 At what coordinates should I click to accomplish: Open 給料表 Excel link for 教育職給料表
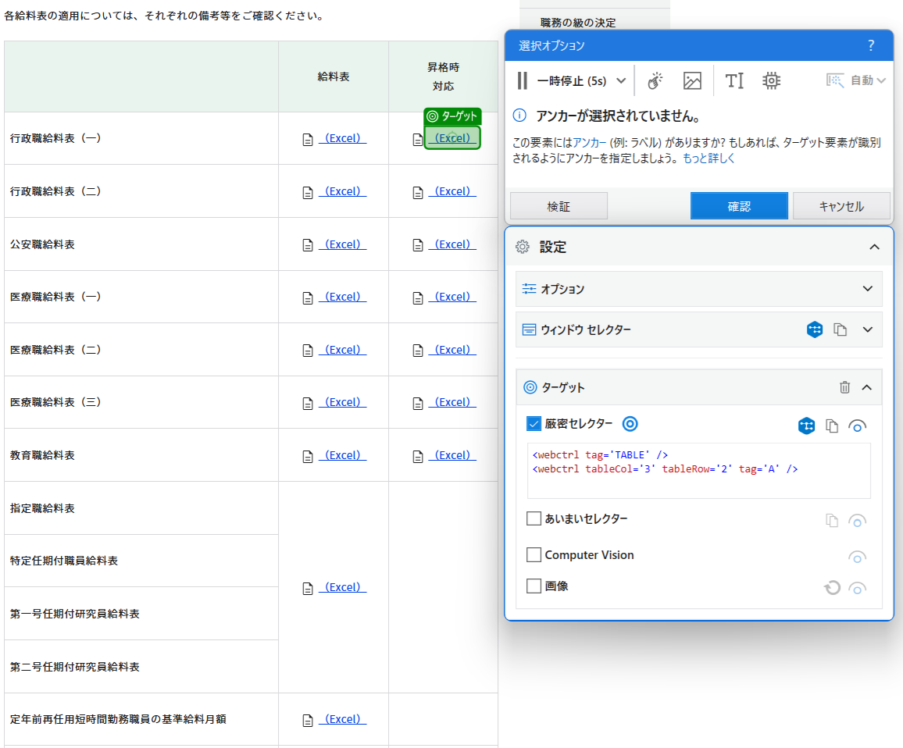343,455
